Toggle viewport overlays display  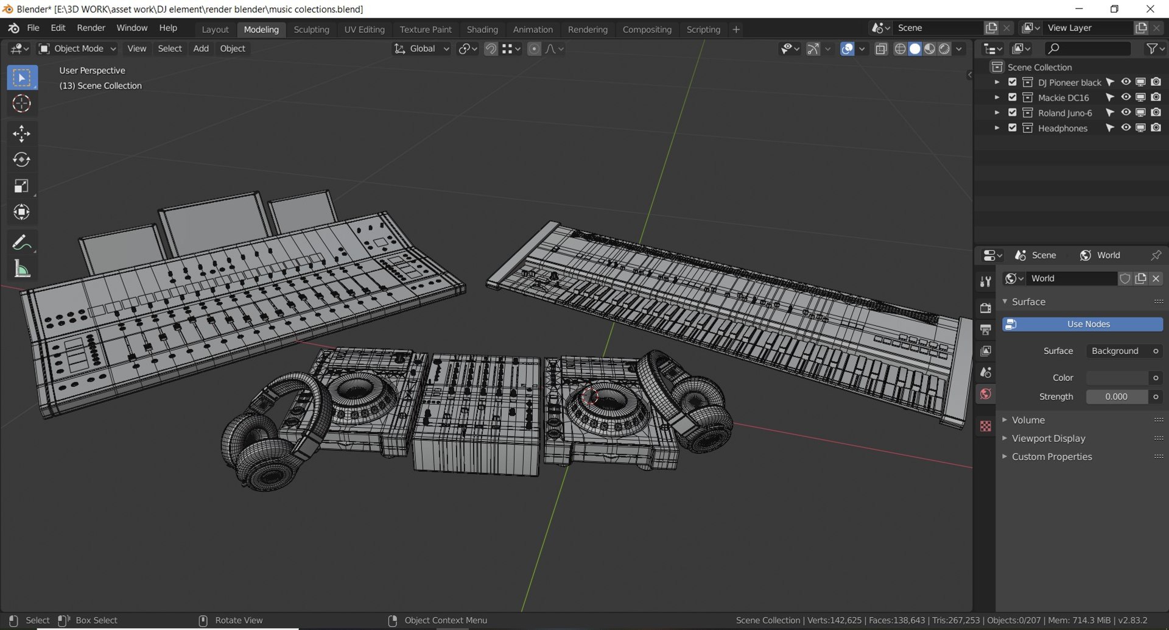coord(847,49)
